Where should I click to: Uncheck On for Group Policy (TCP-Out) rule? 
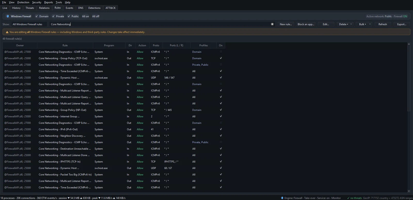pos(221,58)
